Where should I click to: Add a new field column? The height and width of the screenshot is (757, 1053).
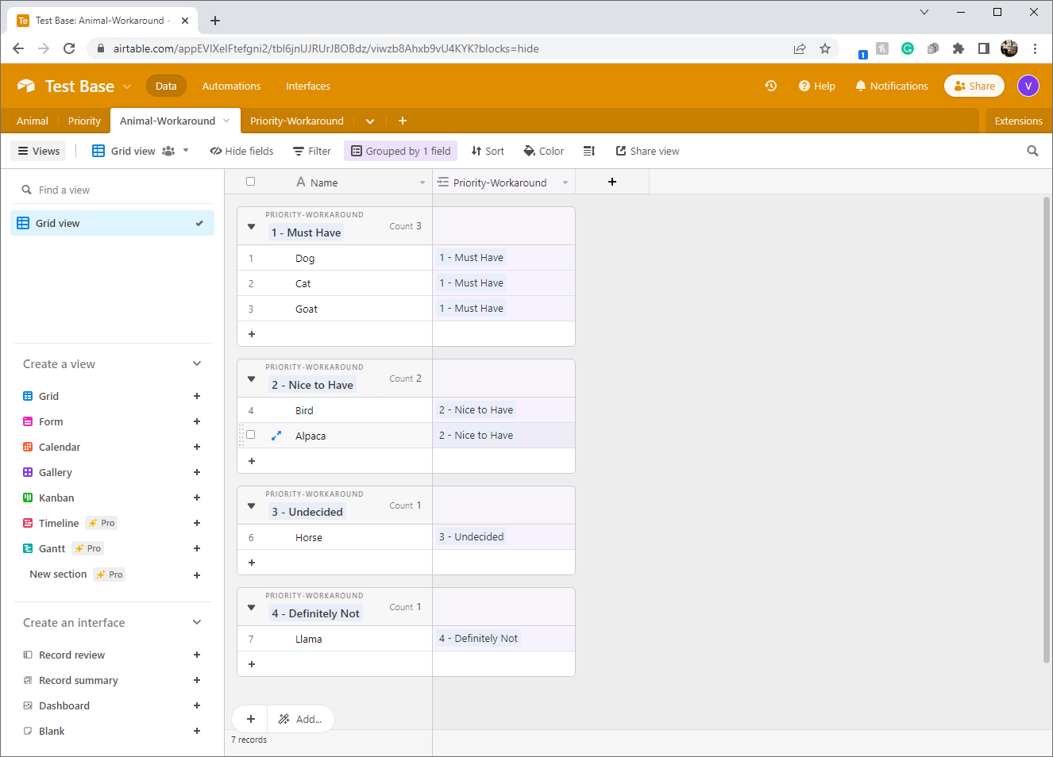click(x=612, y=182)
